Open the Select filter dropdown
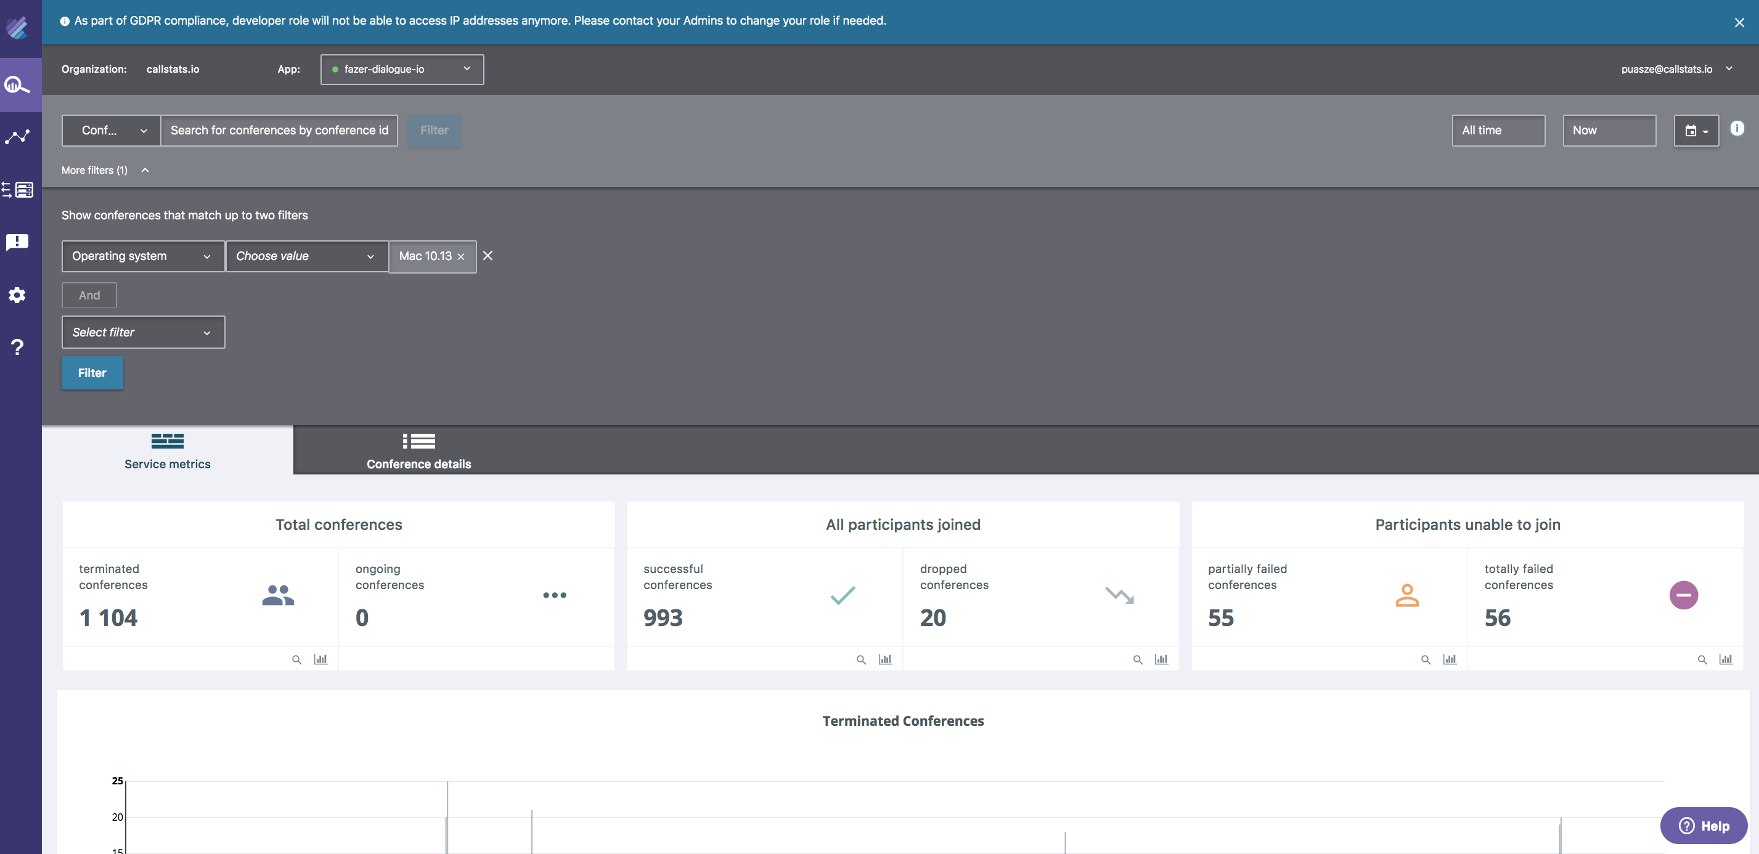 [x=142, y=332]
